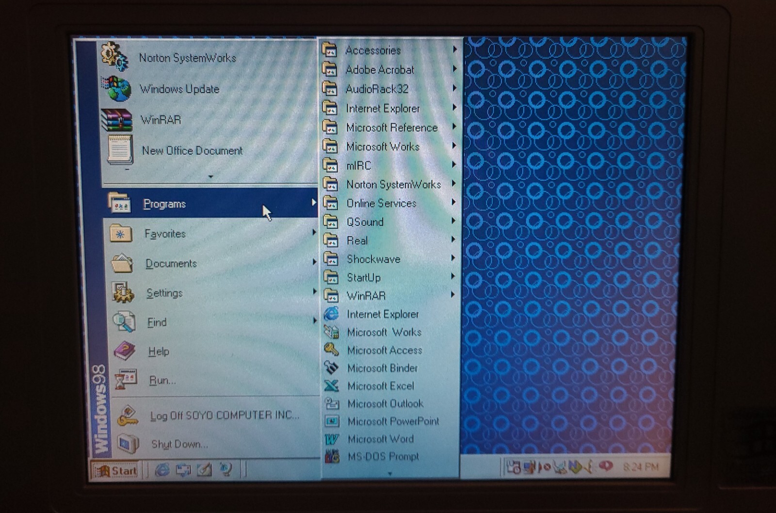Click red icon in system tray beside clock
This screenshot has width=776, height=513.
pos(606,466)
